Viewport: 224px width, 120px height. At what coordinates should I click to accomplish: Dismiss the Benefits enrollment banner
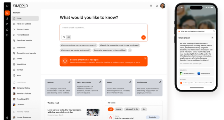coord(145,58)
